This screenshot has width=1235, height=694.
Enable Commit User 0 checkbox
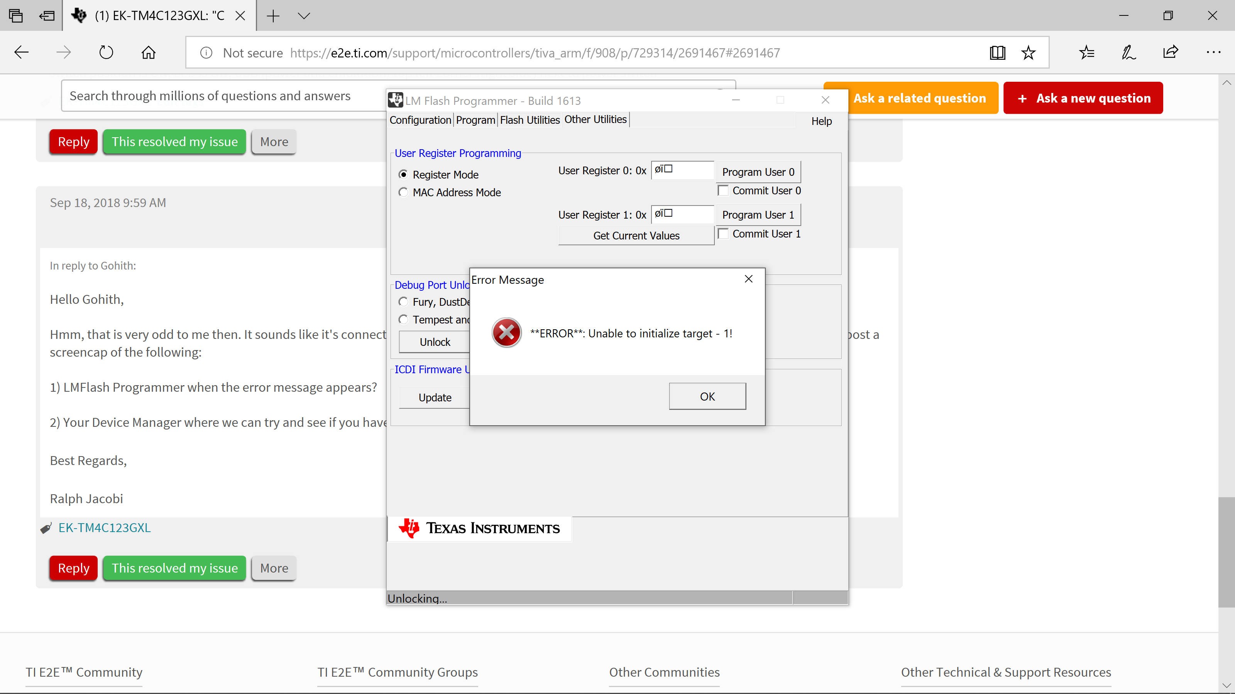pyautogui.click(x=724, y=190)
